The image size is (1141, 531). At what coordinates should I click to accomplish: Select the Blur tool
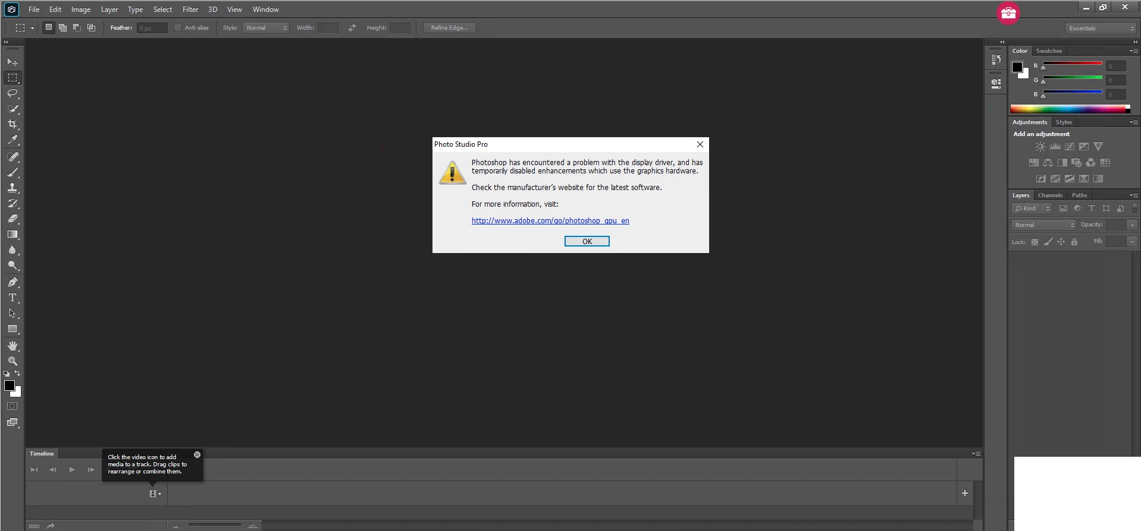(12, 249)
